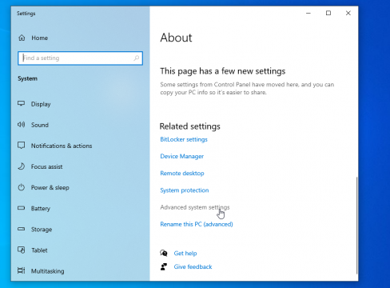Viewport: 390px width, 288px height.
Task: Click the Power & sleep icon
Action: (x=22, y=187)
